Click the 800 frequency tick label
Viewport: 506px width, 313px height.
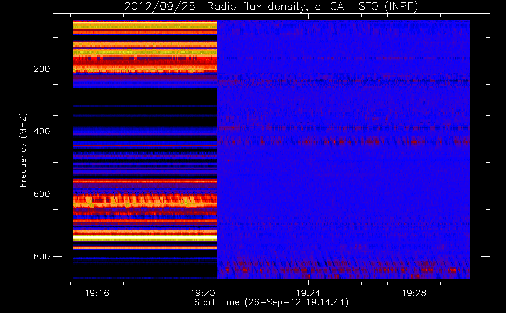pos(42,257)
